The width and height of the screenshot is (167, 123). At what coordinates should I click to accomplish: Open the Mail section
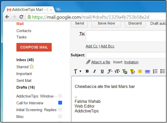[20, 24]
